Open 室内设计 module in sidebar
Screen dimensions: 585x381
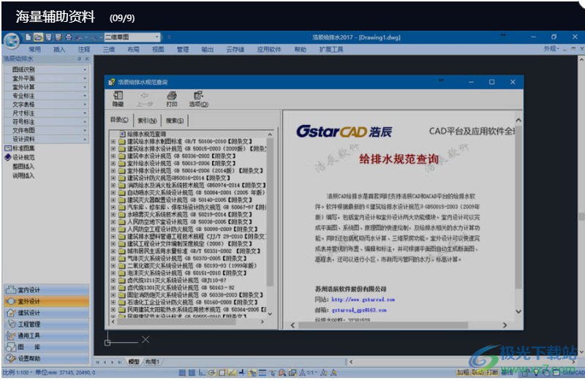click(47, 290)
